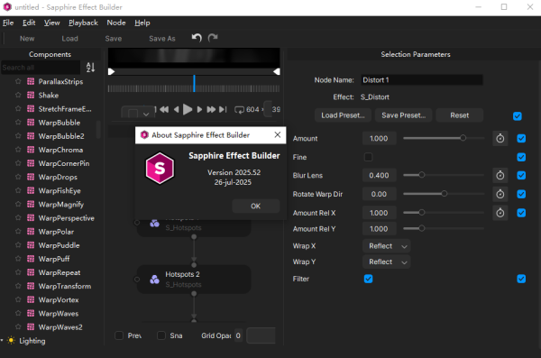Uncheck the Blur Lens row's right-side checkbox
Image resolution: width=541 pixels, height=358 pixels.
pos(521,175)
